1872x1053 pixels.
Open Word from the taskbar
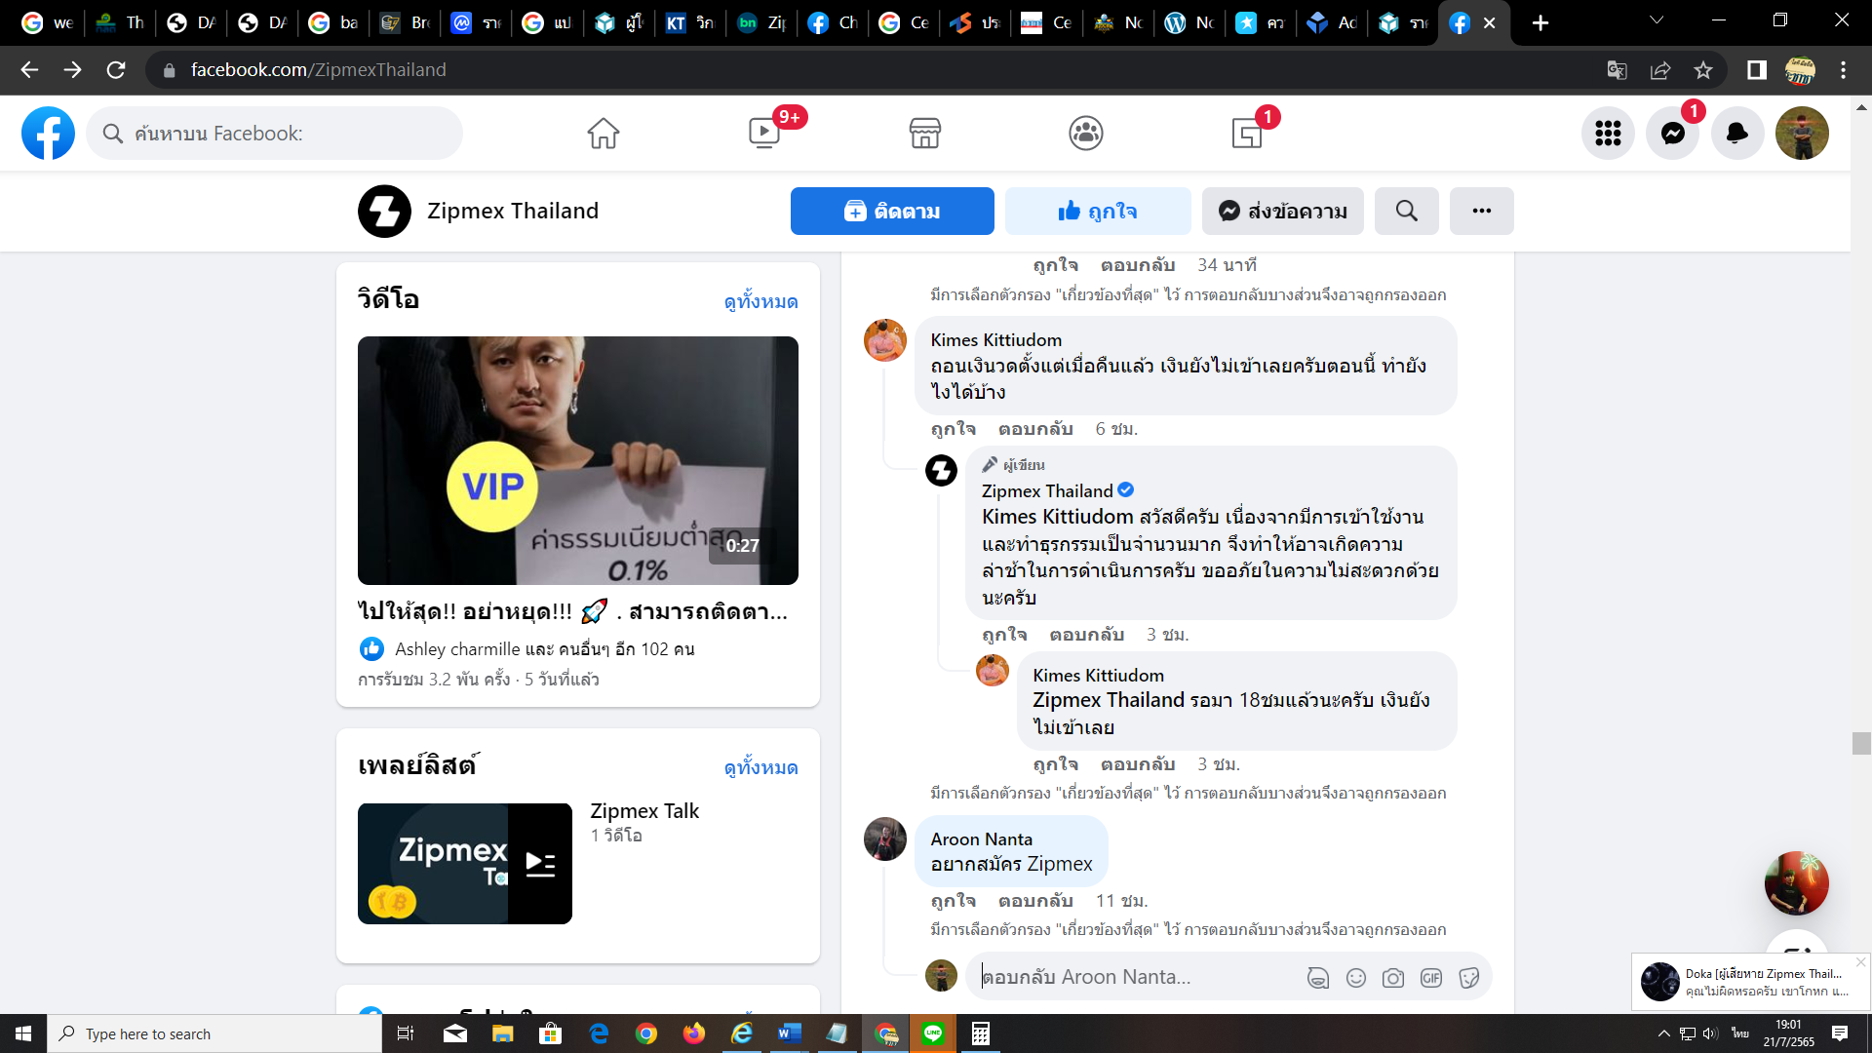(790, 1033)
